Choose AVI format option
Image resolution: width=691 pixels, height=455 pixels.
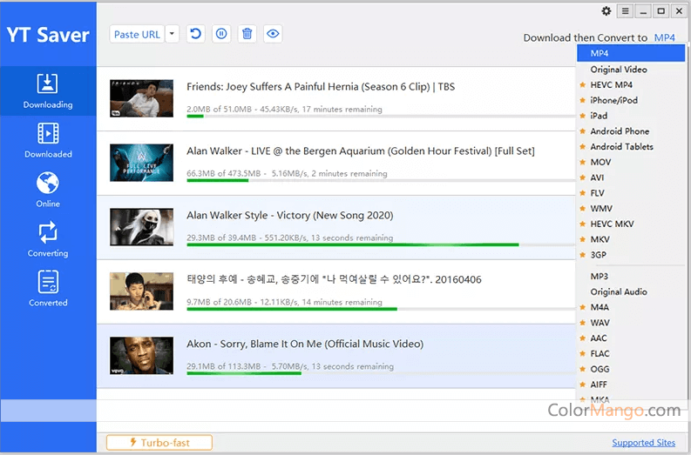pos(631,177)
